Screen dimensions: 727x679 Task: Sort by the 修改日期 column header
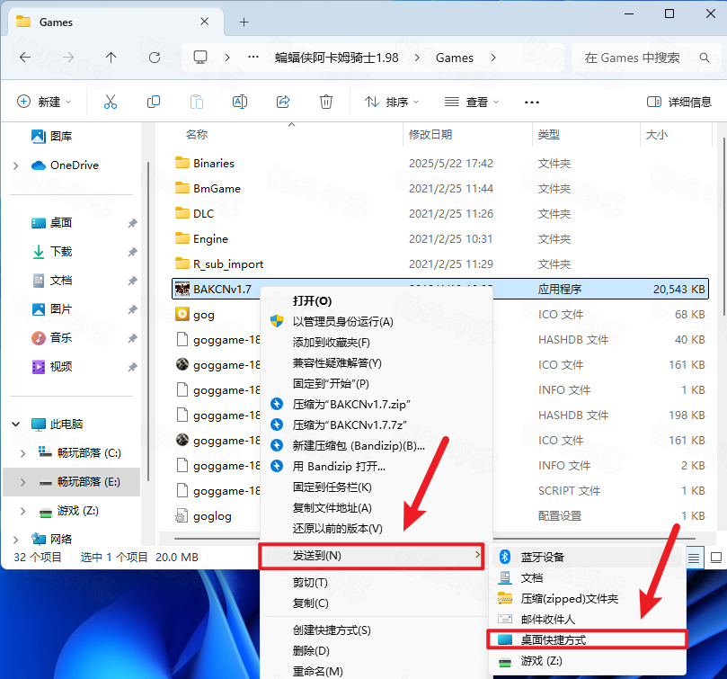430,135
